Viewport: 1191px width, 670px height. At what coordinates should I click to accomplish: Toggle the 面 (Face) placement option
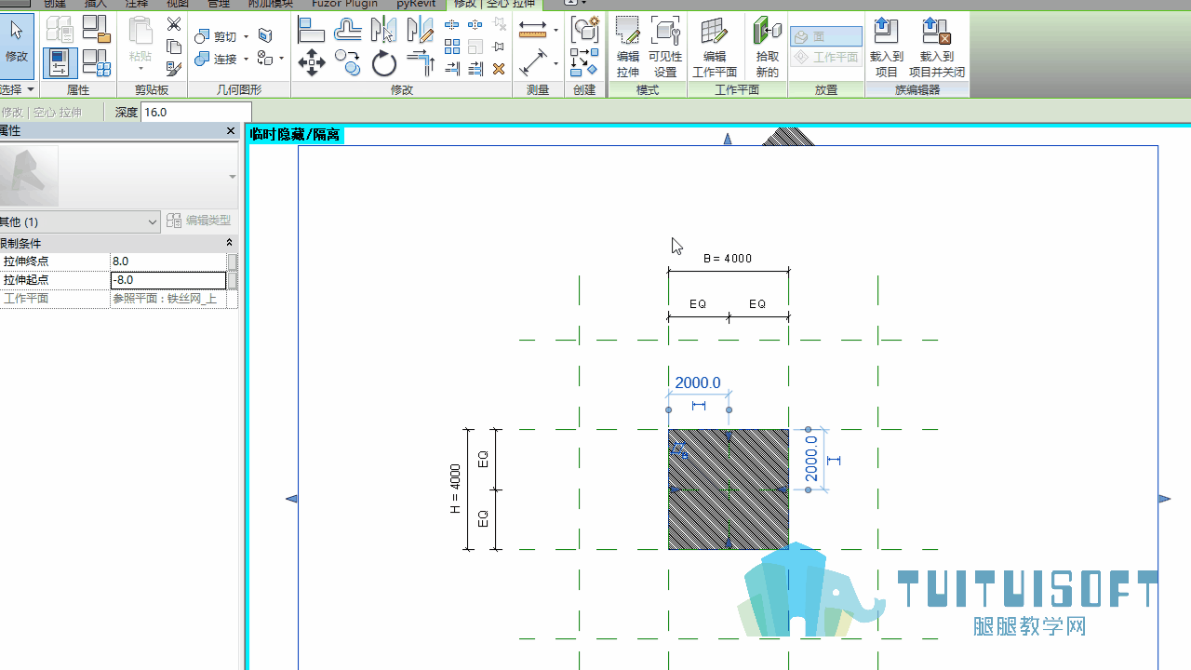point(826,36)
